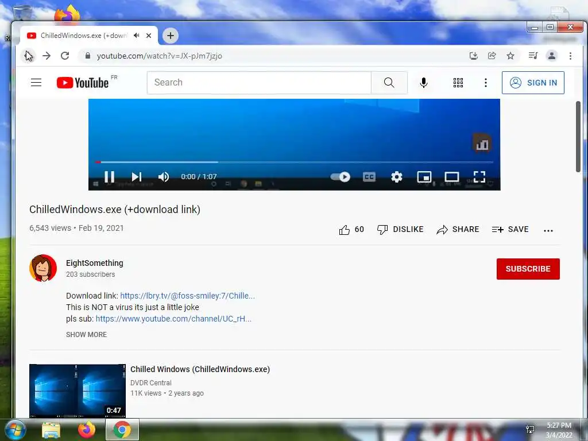Open YouTube hamburger guide menu

pos(36,83)
